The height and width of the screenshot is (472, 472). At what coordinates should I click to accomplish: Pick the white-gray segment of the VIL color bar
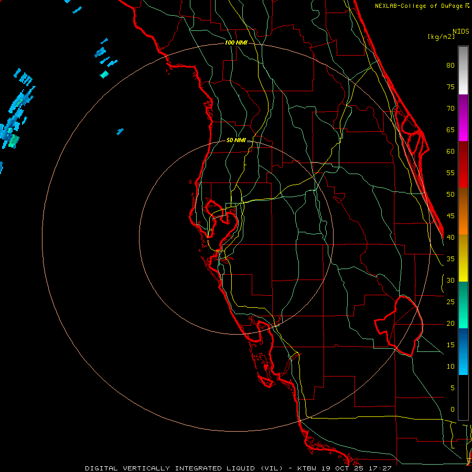[x=463, y=70]
